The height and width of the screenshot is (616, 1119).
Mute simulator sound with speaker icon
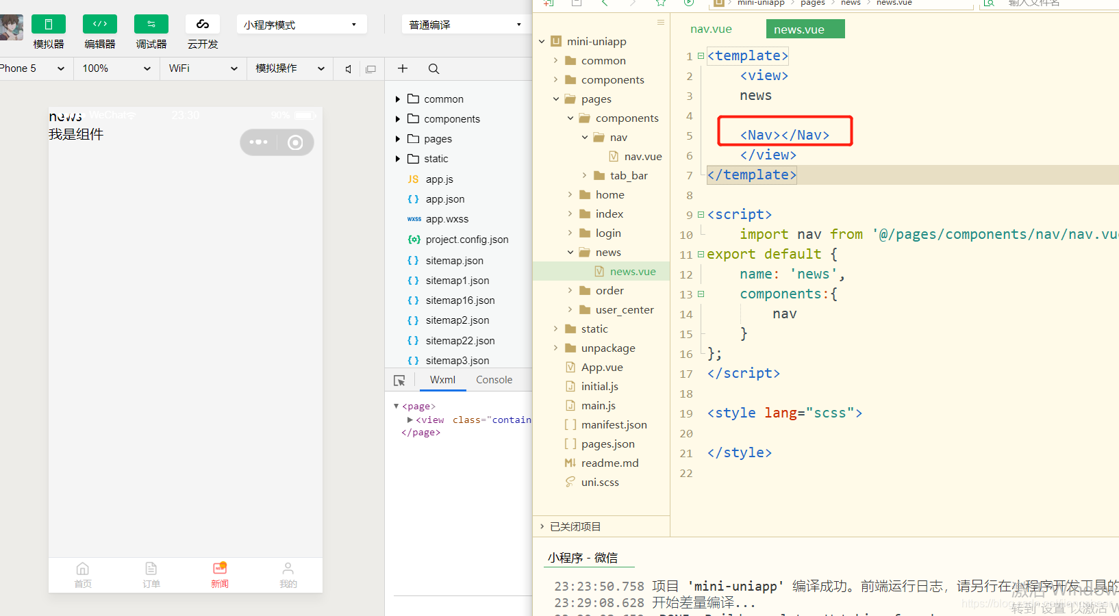tap(349, 69)
